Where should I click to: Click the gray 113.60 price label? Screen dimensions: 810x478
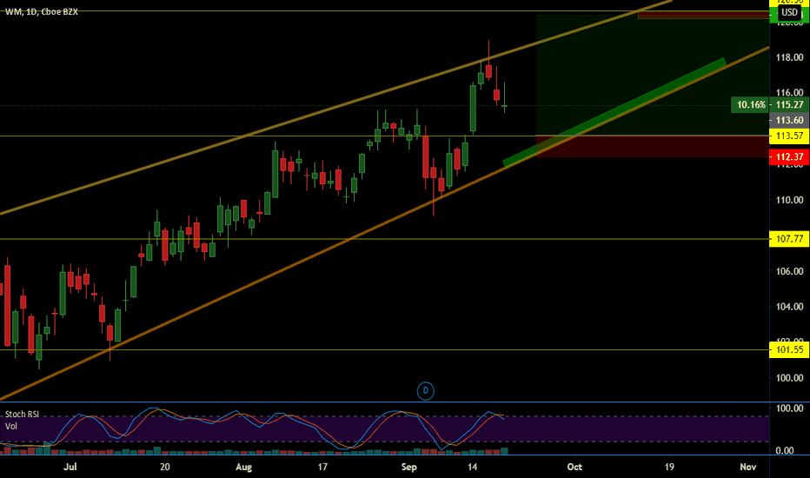tap(789, 121)
